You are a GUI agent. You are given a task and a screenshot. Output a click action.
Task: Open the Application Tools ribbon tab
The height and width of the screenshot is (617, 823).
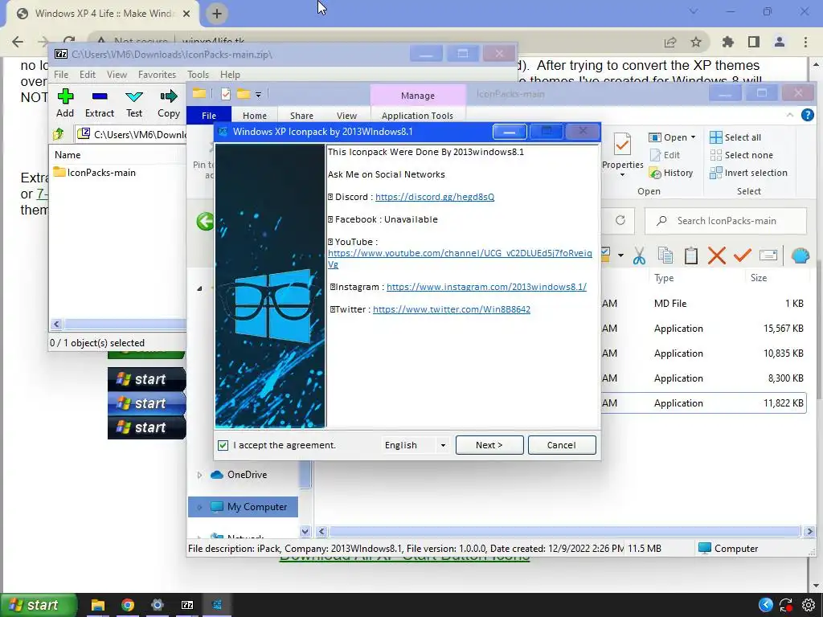coord(417,116)
